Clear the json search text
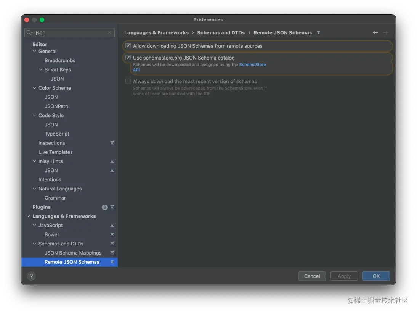This screenshot has height=313, width=417. pos(109,33)
